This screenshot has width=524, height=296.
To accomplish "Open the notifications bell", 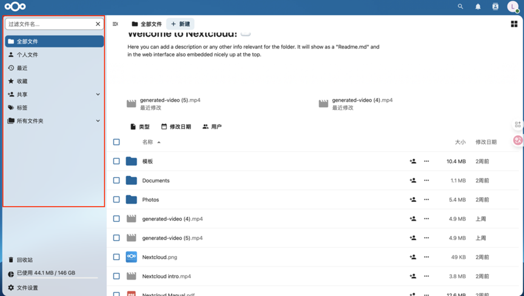I will point(478,7).
